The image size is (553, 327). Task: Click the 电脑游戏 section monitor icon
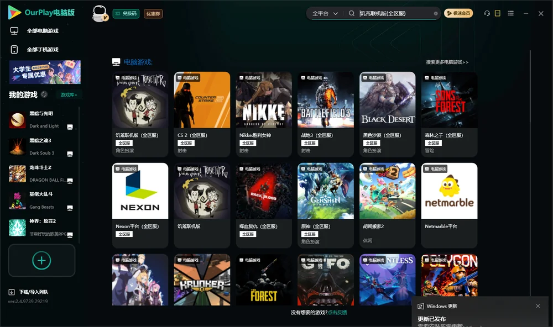(x=116, y=62)
